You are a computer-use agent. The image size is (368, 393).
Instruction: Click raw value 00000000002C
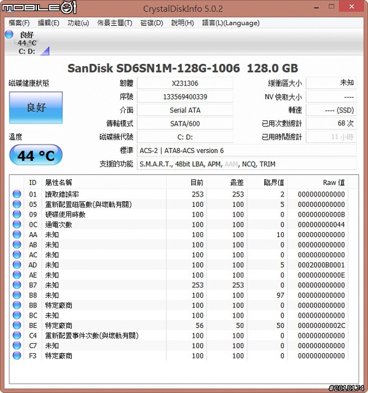pos(321,325)
